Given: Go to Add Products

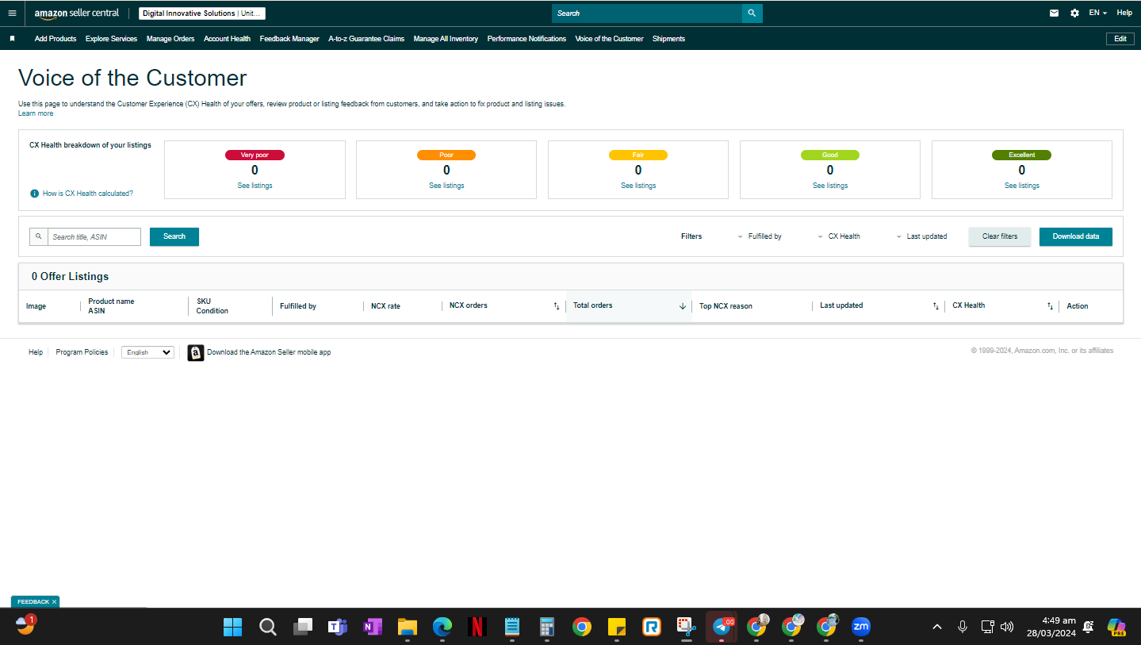Looking at the screenshot, I should pyautogui.click(x=56, y=39).
